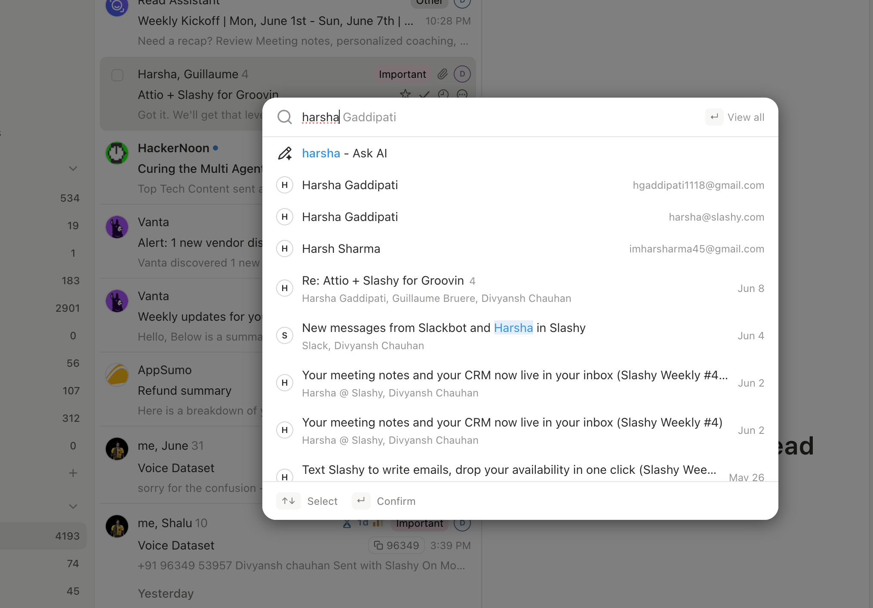Screen dimensions: 873x608
Task: Click D avatar circle on Harsha, Guillaume email
Action: click(x=462, y=74)
